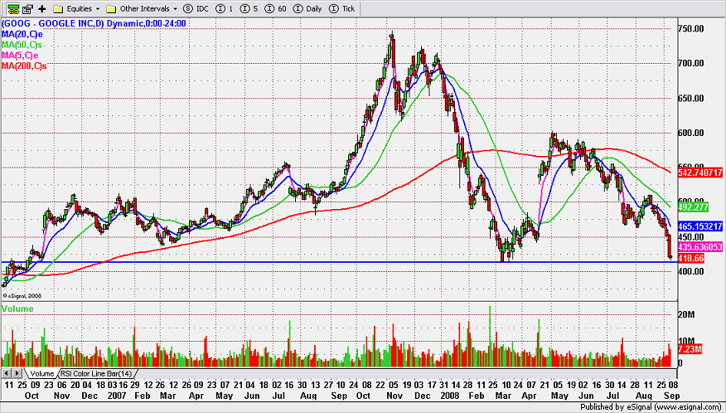Click the green Volume pane label

pos(17,309)
